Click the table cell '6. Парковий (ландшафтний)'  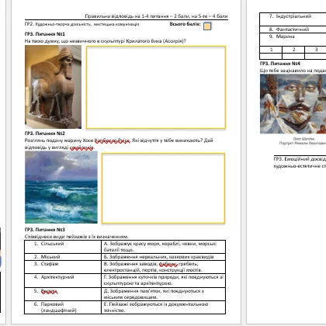[63, 307]
